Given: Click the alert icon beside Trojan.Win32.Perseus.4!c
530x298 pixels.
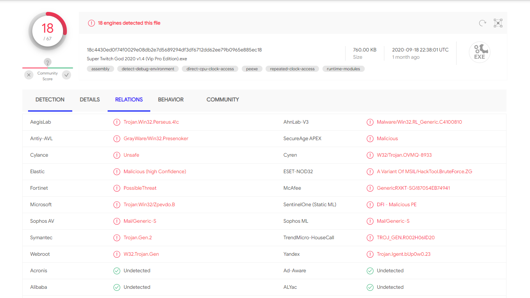Looking at the screenshot, I should point(117,122).
